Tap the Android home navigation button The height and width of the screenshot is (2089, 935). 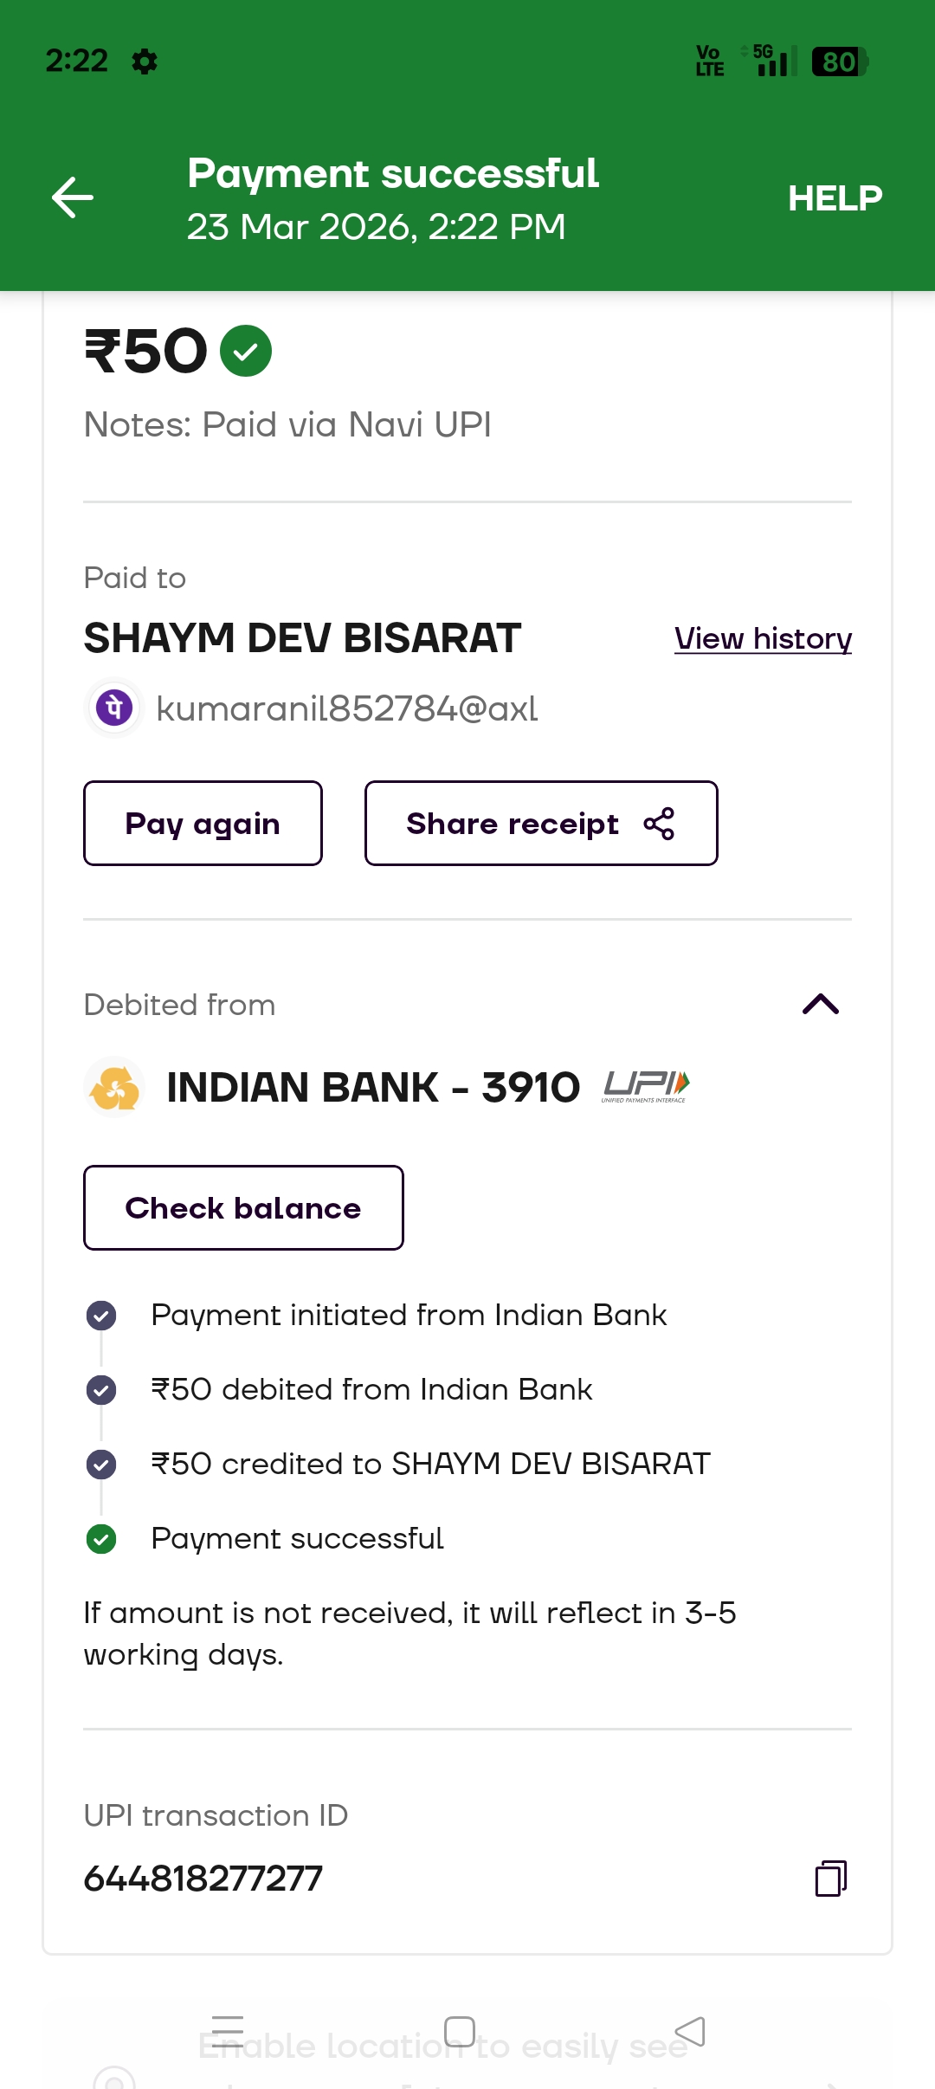point(460,2031)
